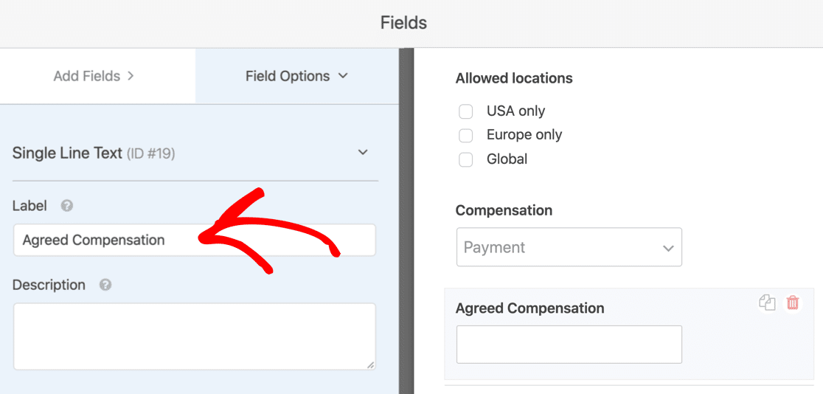This screenshot has height=394, width=823.
Task: Click the resize handle of the Description textarea
Action: 371,364
